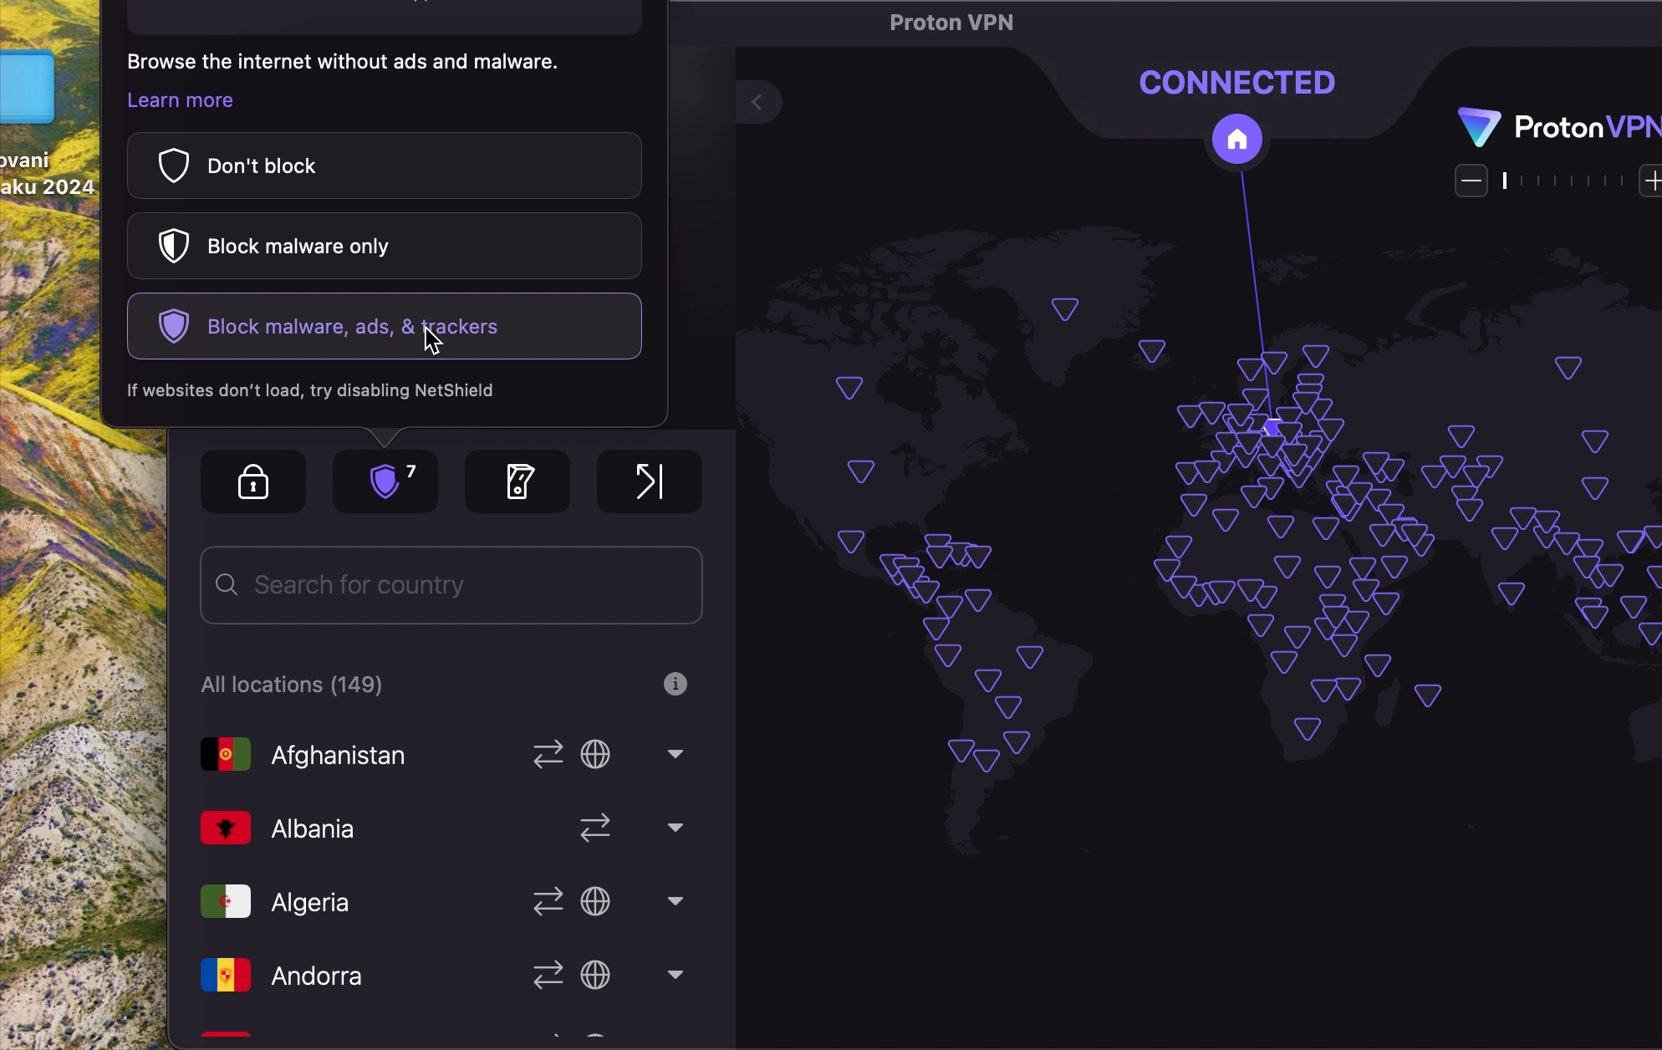Expand Albania server list arrow

pyautogui.click(x=676, y=828)
